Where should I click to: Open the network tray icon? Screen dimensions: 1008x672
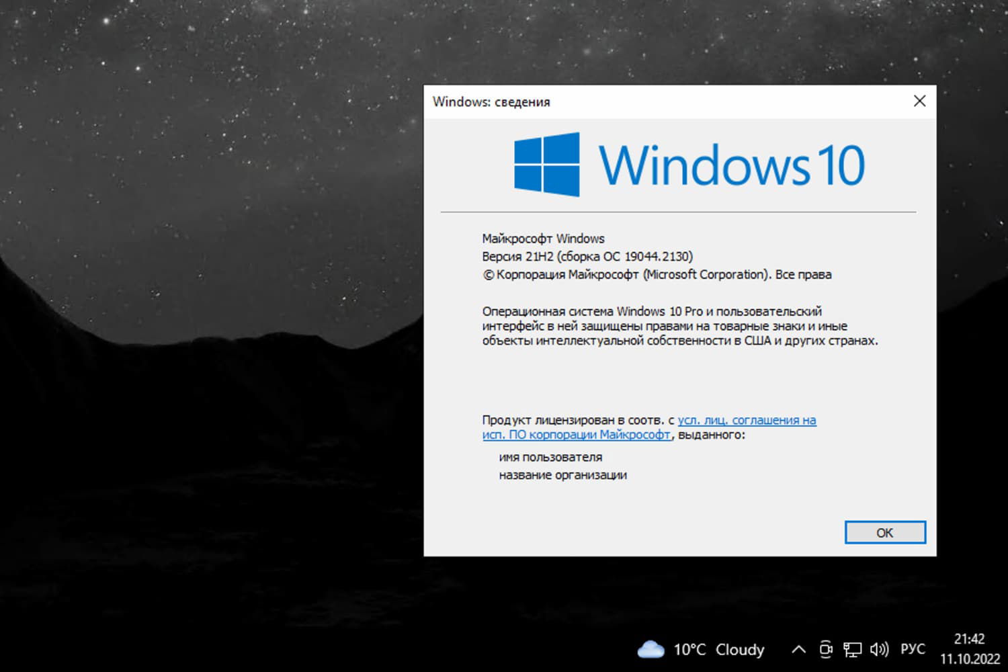(x=852, y=649)
